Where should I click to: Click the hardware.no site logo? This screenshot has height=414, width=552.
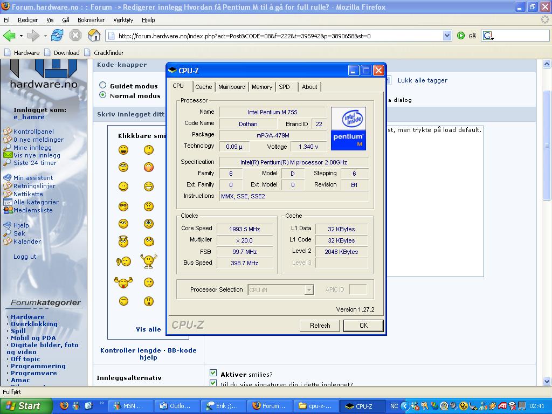[44, 74]
